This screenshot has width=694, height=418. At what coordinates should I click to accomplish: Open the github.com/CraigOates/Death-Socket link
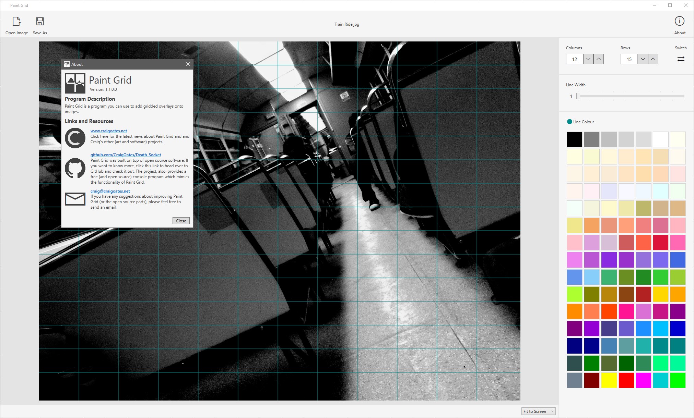(126, 155)
